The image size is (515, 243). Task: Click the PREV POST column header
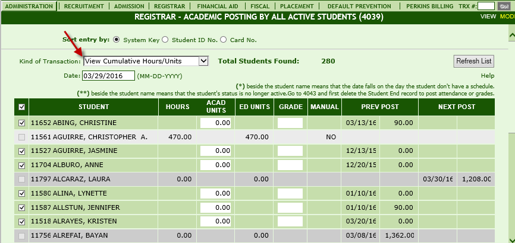tap(380, 107)
